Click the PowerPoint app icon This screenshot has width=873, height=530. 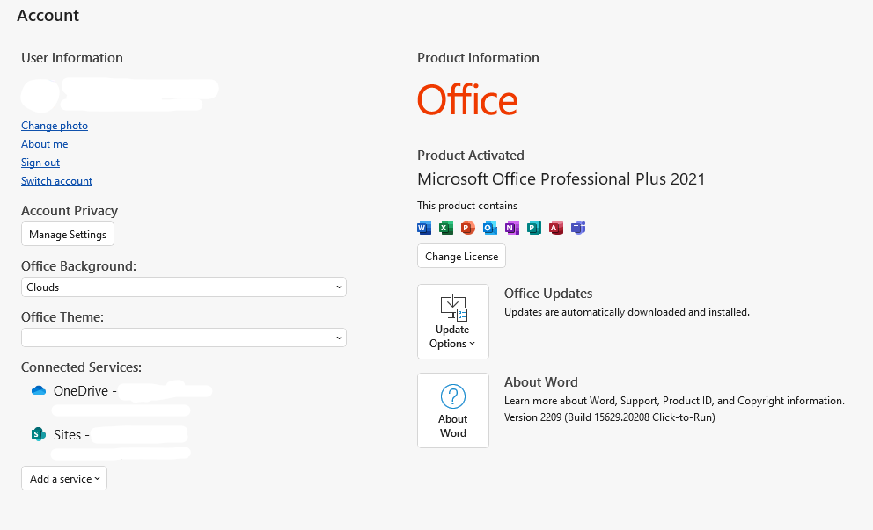click(467, 228)
